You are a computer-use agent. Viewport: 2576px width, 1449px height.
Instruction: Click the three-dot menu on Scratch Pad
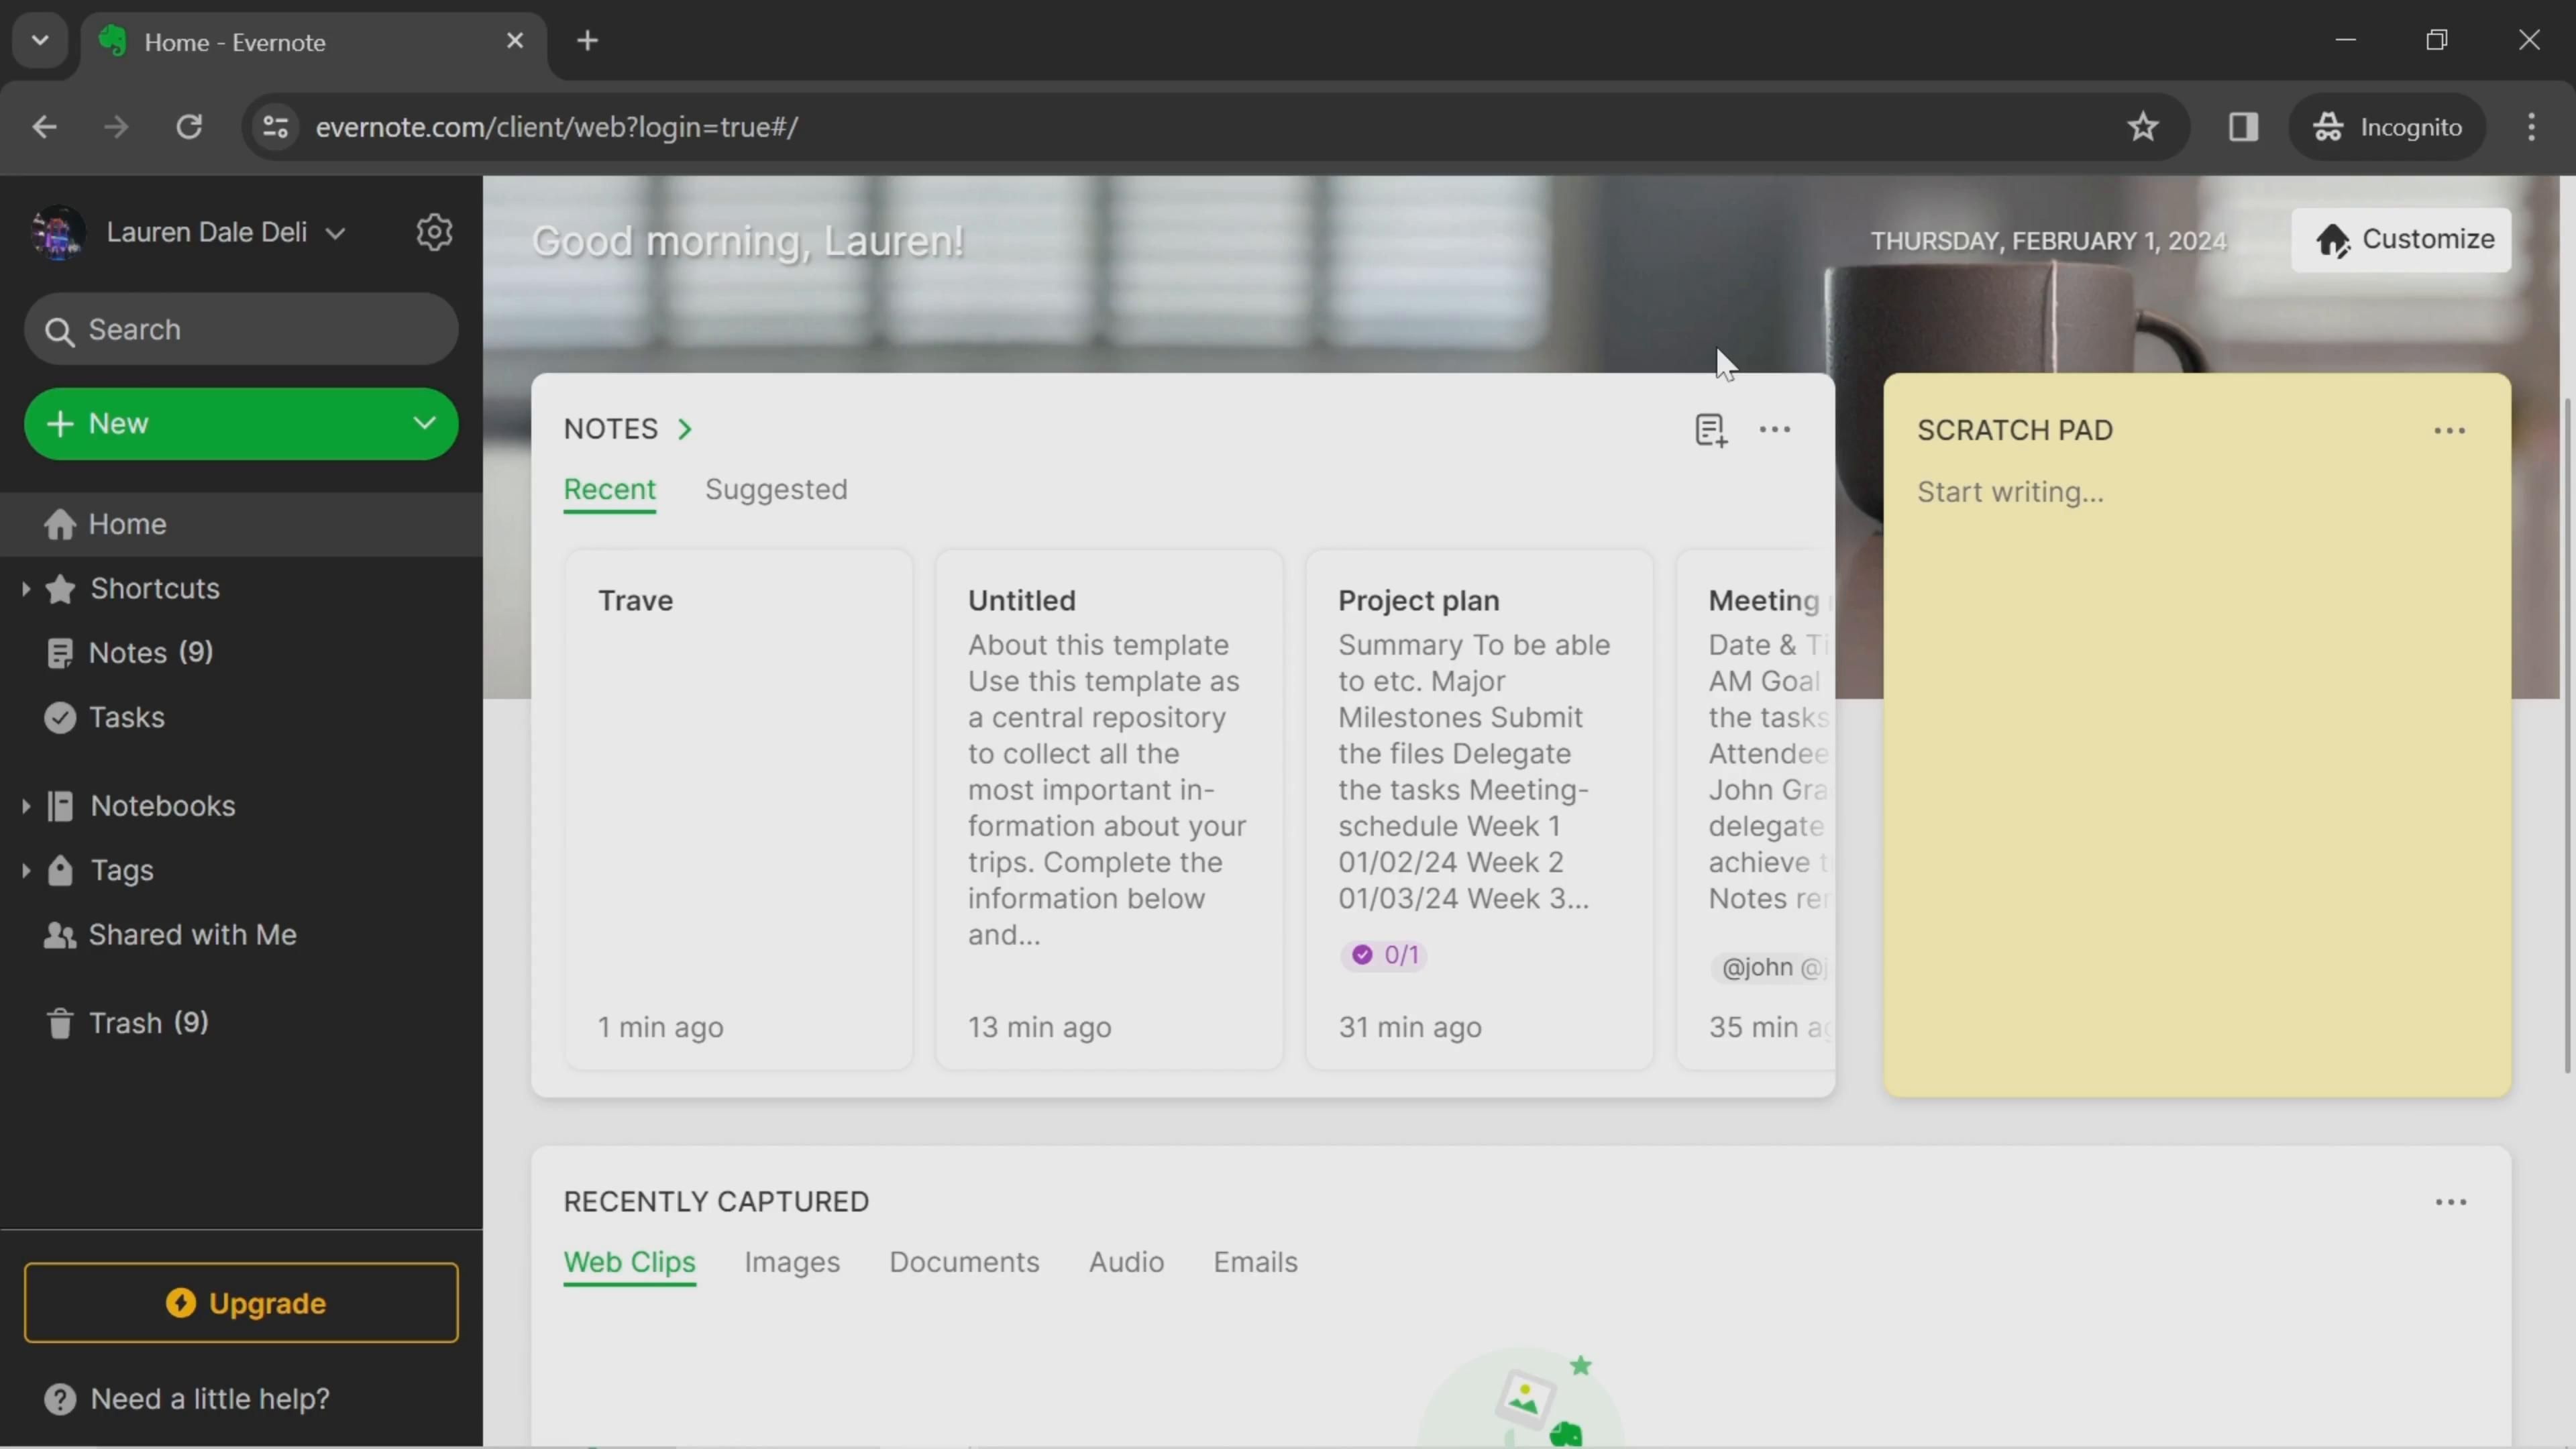point(2449,428)
